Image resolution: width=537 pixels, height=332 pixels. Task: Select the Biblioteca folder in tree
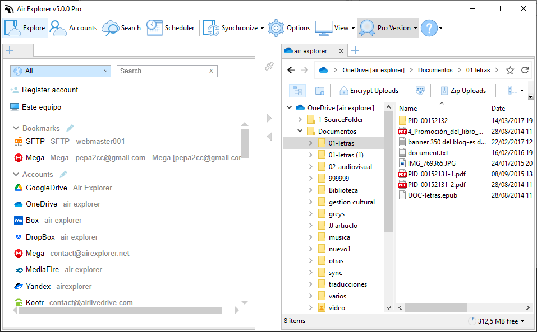(x=343, y=190)
